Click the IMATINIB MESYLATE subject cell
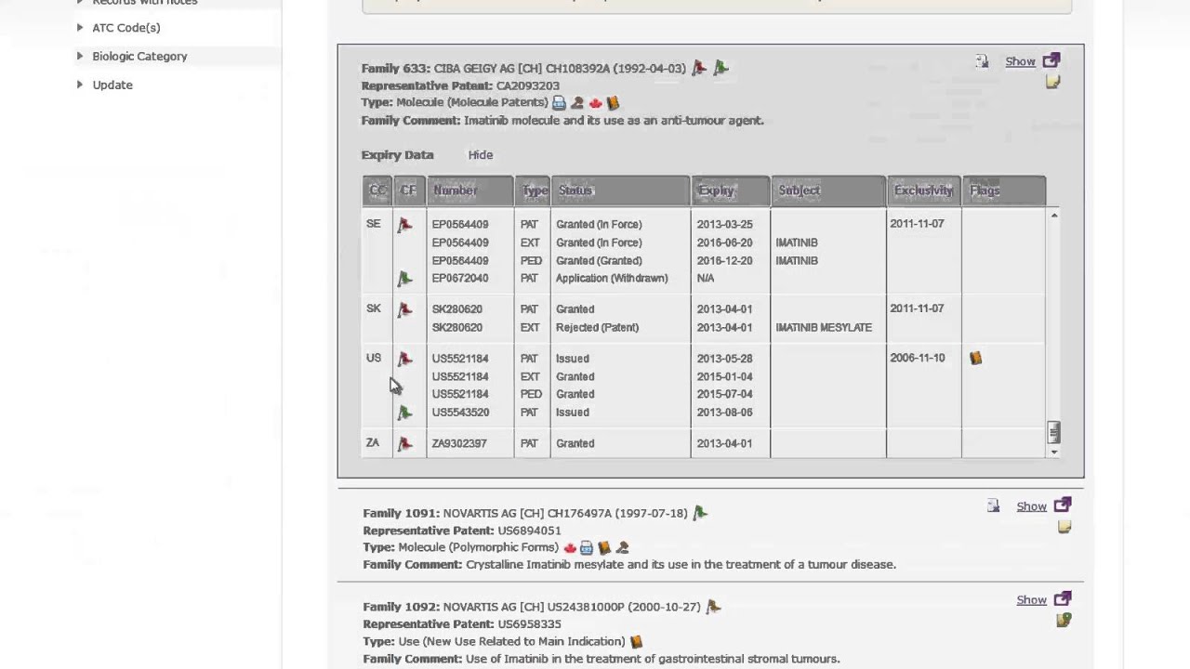1190x669 pixels. pyautogui.click(x=824, y=328)
